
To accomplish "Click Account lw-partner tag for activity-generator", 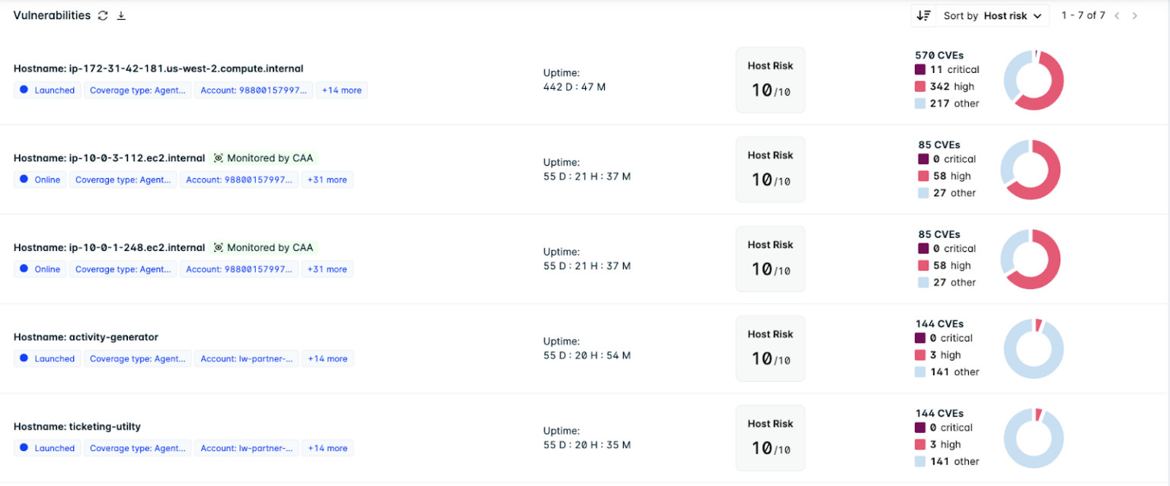I will 246,359.
